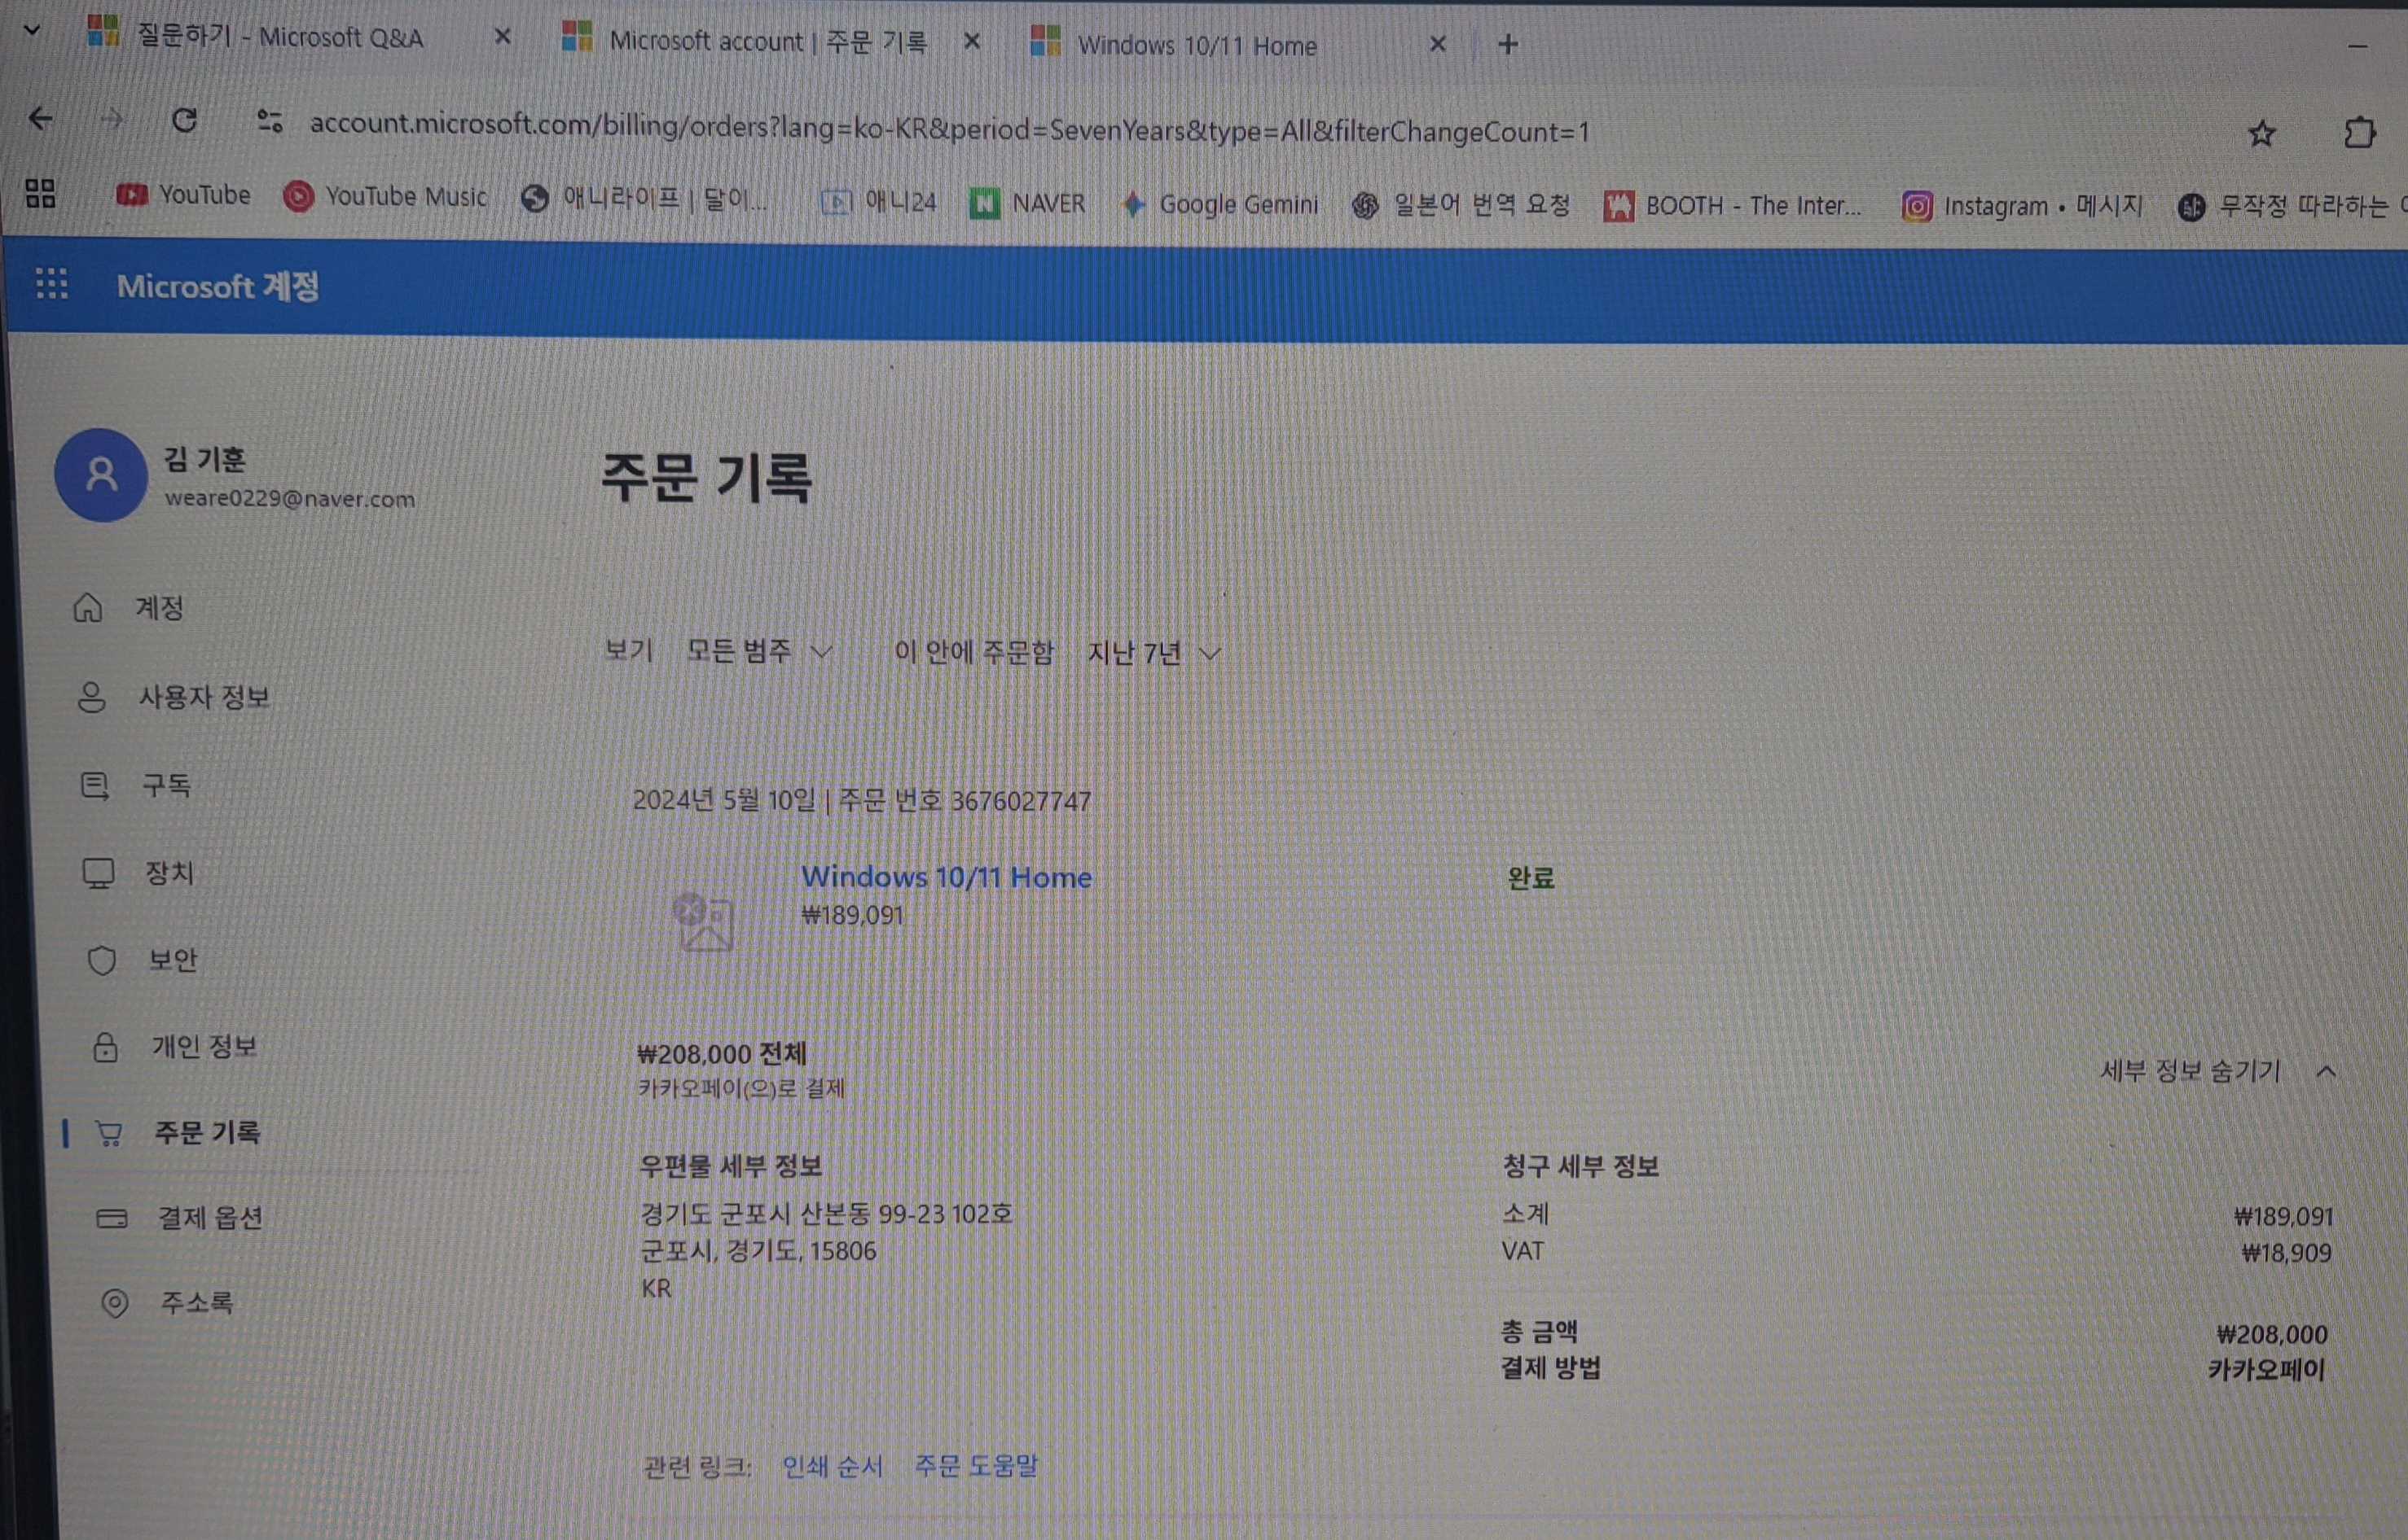
Task: Open the Windows 10/11 Home product link
Action: [x=947, y=877]
